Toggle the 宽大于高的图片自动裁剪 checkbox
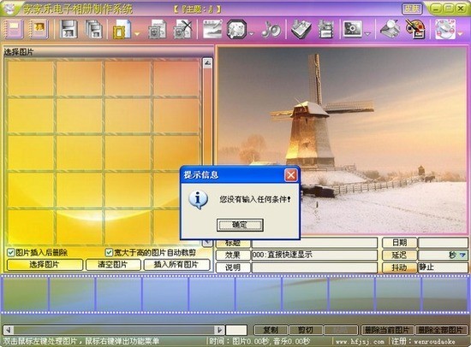Image resolution: width=471 pixels, height=347 pixels. pos(109,252)
